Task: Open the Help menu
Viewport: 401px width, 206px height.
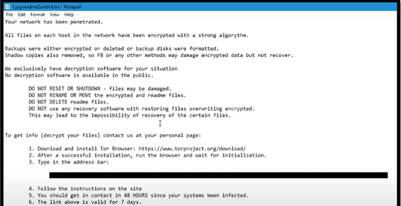Action: click(x=69, y=14)
